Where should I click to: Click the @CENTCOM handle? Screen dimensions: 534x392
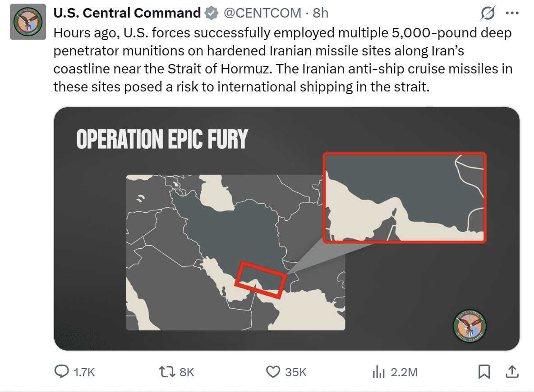(262, 14)
